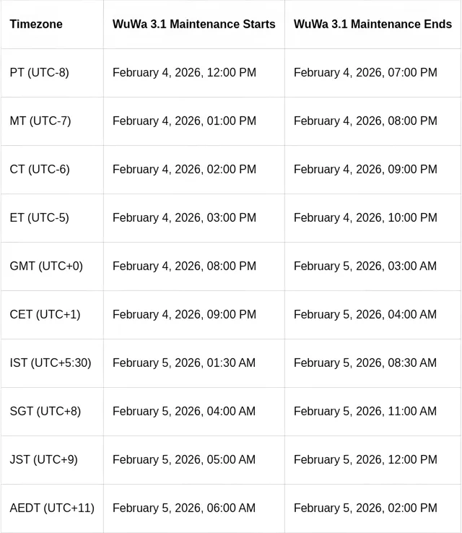
Task: Click the Timezone column header
Action: 36,25
